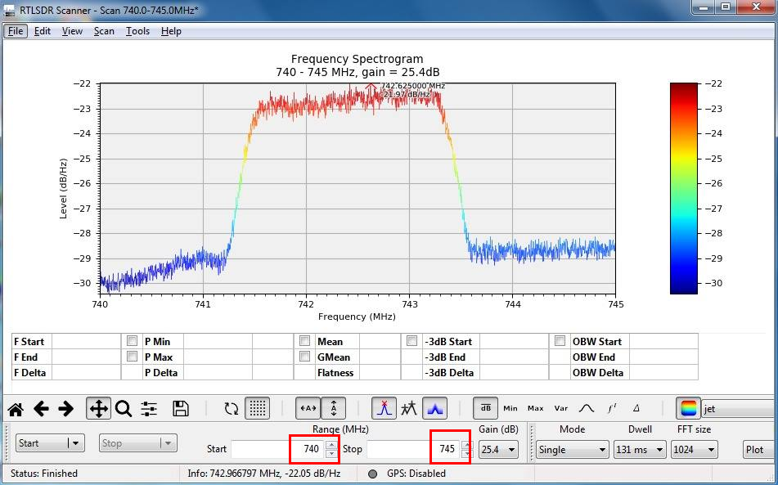Toggle the grid display icon
Viewport: 778px width, 485px height.
[x=257, y=409]
